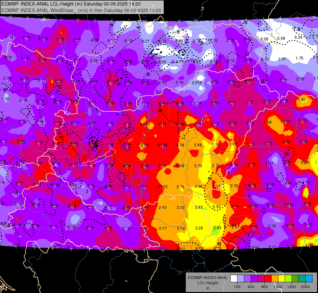Click wind shear value 0.412
Screen dimensions: 318x293
pyautogui.click(x=285, y=121)
